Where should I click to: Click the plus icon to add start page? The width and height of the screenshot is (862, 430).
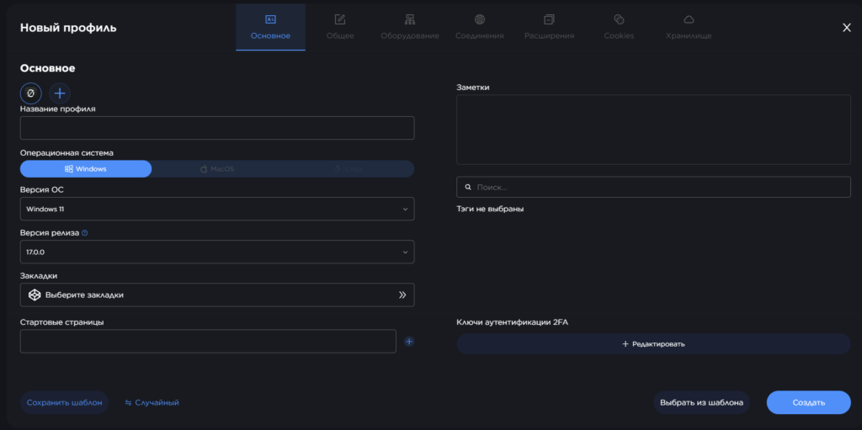click(x=409, y=342)
